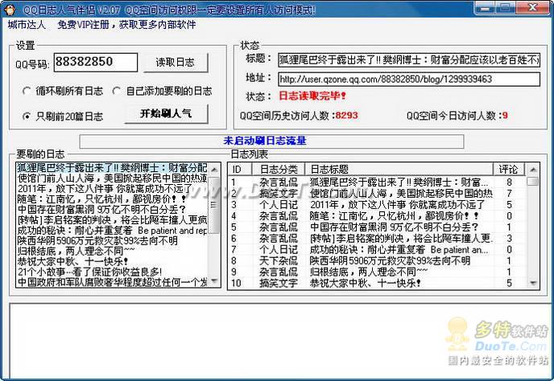Select 随笔:江南忆 in 要刷的日志 list
This screenshot has width=554, height=381.
(x=113, y=199)
